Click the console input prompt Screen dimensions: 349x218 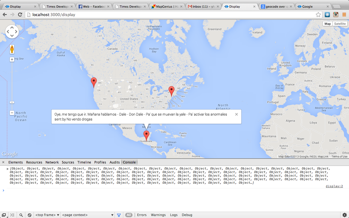(x=174, y=190)
